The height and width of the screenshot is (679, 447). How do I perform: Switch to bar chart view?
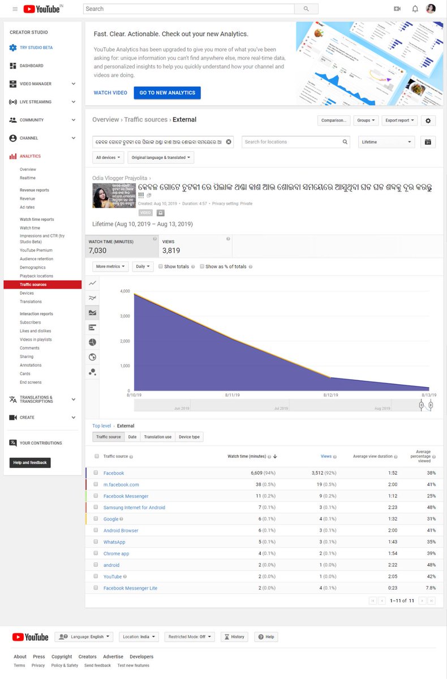92,327
